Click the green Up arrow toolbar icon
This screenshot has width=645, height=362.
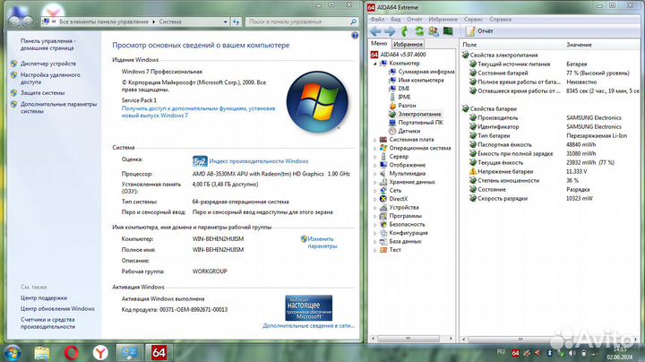(x=404, y=30)
